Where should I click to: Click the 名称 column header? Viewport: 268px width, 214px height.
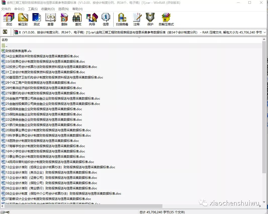[5, 40]
